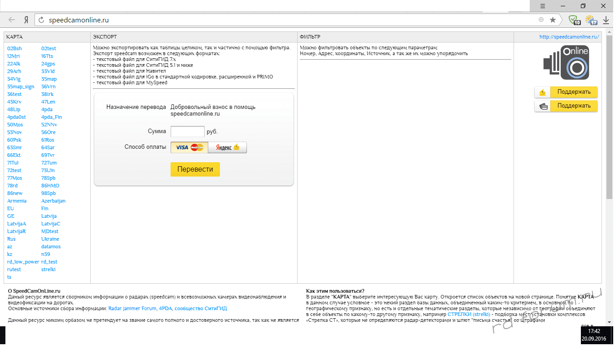Viewport: 615px width, 346px height.
Task: Bookmark the page with the star icon
Action: 553,20
